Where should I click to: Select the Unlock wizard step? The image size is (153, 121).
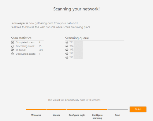point(56,115)
